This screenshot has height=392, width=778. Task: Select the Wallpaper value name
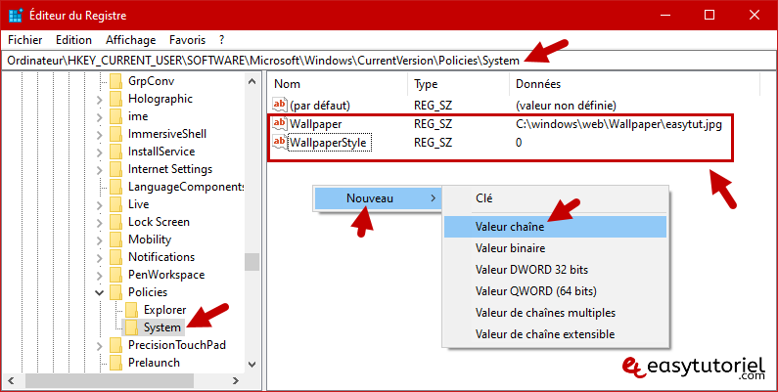coord(315,124)
